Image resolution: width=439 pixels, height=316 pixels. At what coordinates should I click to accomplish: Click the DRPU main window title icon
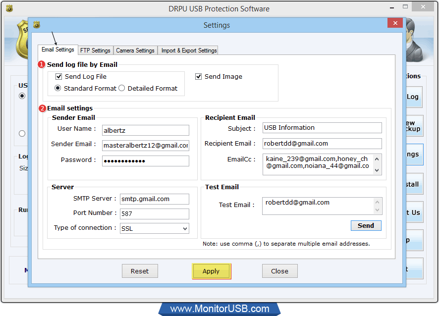point(9,9)
